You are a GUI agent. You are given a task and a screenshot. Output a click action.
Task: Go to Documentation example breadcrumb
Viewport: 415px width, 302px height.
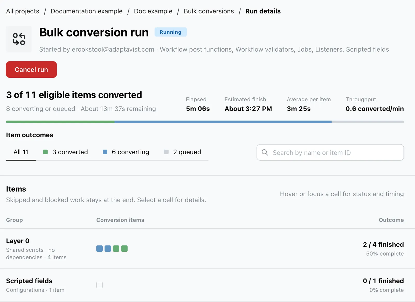[x=86, y=11]
